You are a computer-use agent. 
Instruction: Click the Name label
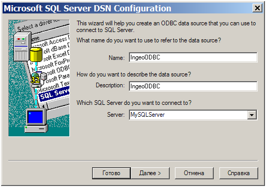click(116, 58)
